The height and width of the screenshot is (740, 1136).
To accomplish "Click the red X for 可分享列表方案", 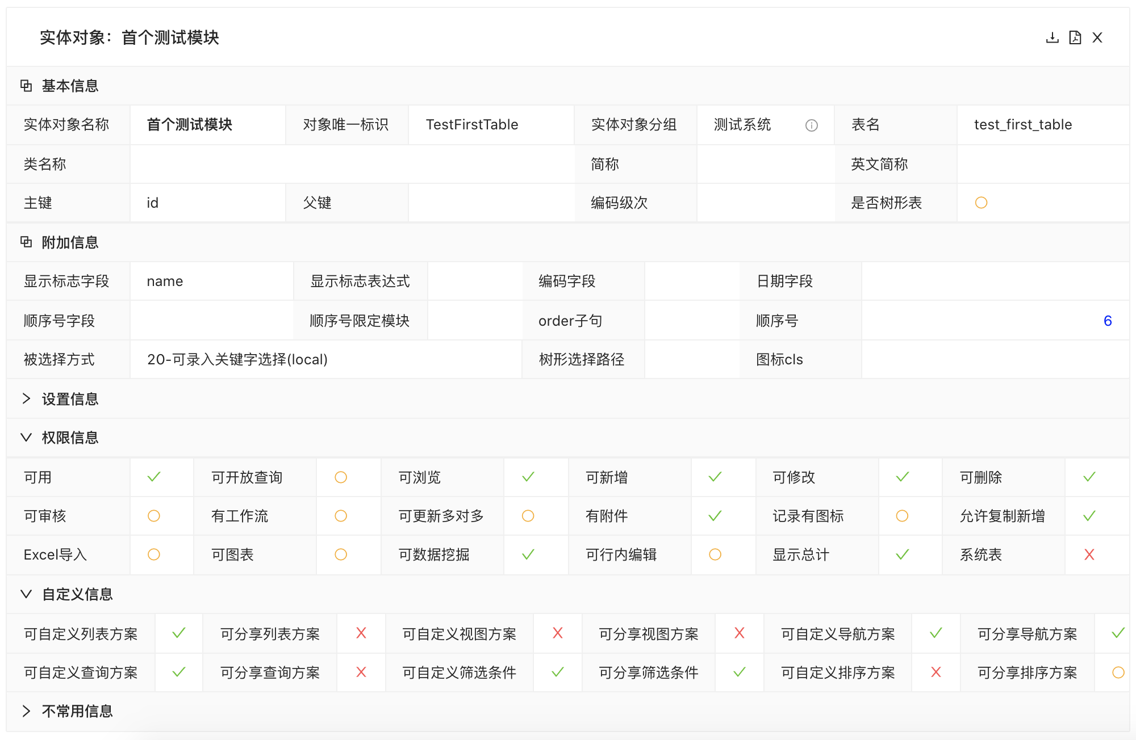I will coord(361,633).
